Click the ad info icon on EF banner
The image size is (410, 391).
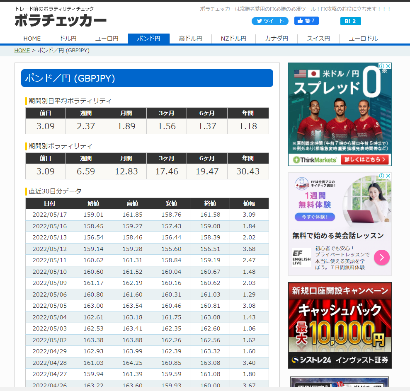[382, 176]
